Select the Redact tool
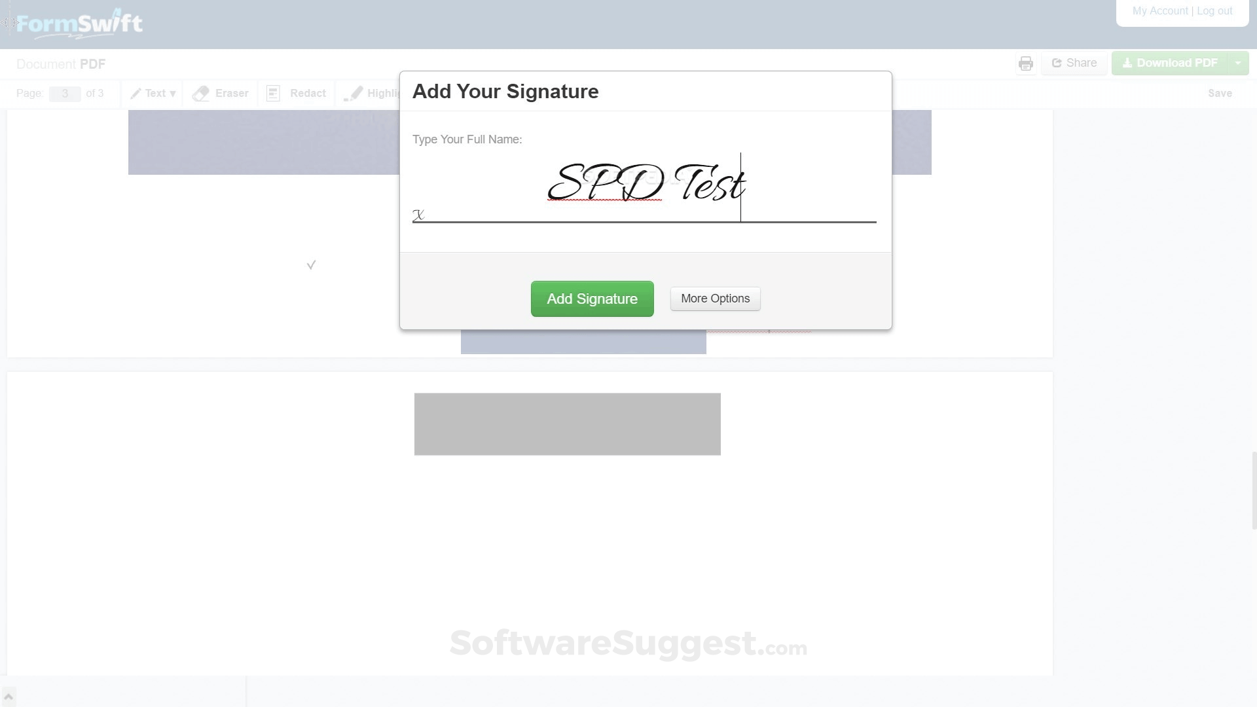The height and width of the screenshot is (707, 1257). coord(296,93)
